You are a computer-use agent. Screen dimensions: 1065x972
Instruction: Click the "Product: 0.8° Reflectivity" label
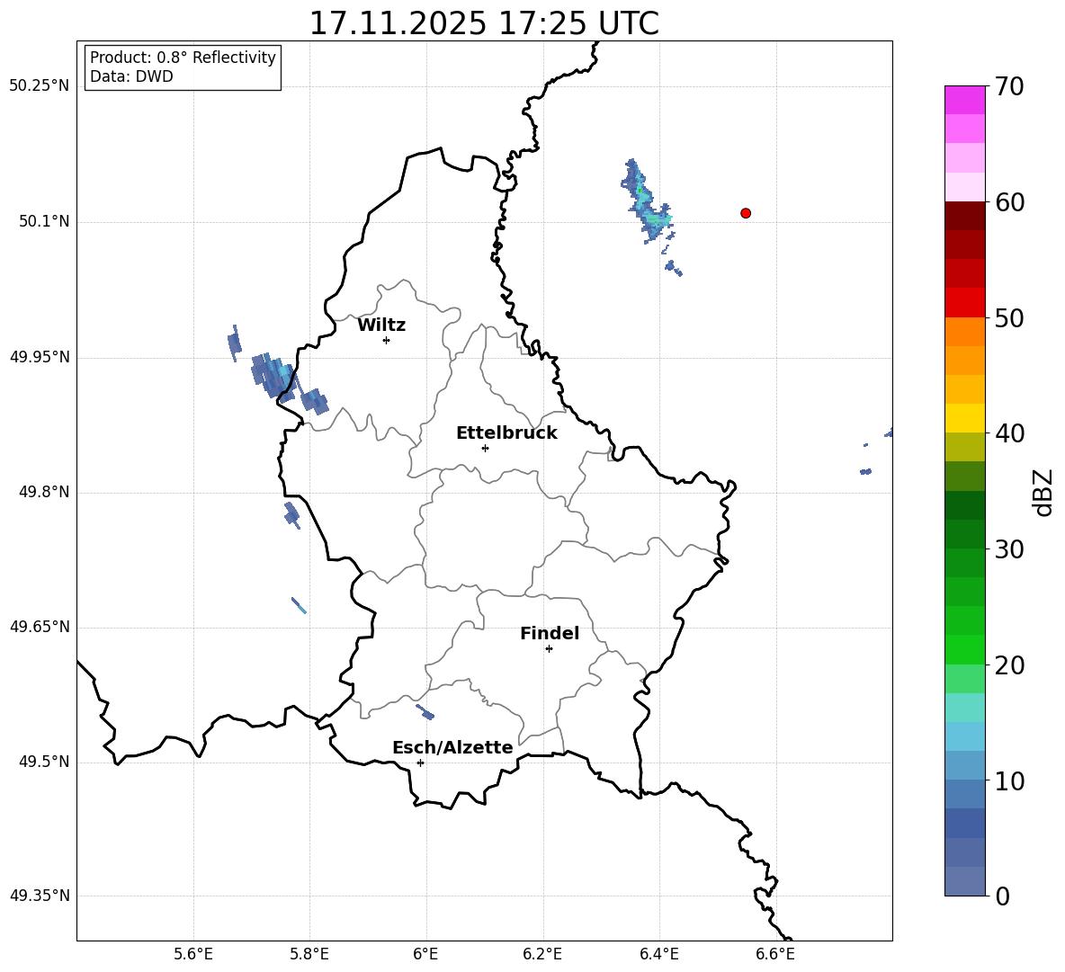(x=183, y=58)
